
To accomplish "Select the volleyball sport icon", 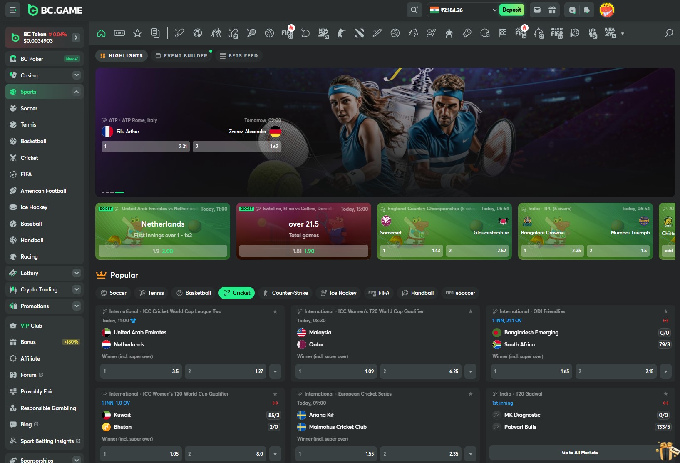I will 395,33.
